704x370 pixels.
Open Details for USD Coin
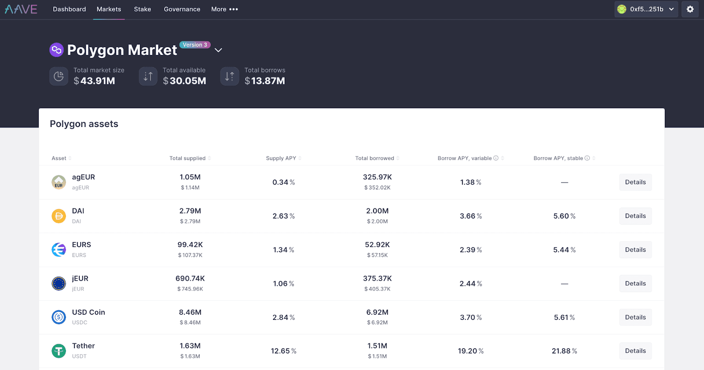pos(635,317)
